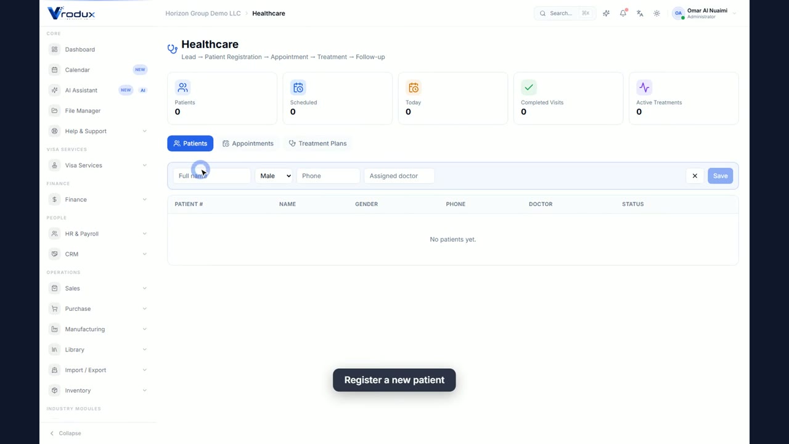Toggle the light/dark theme sun icon
Image resolution: width=789 pixels, height=444 pixels.
656,13
